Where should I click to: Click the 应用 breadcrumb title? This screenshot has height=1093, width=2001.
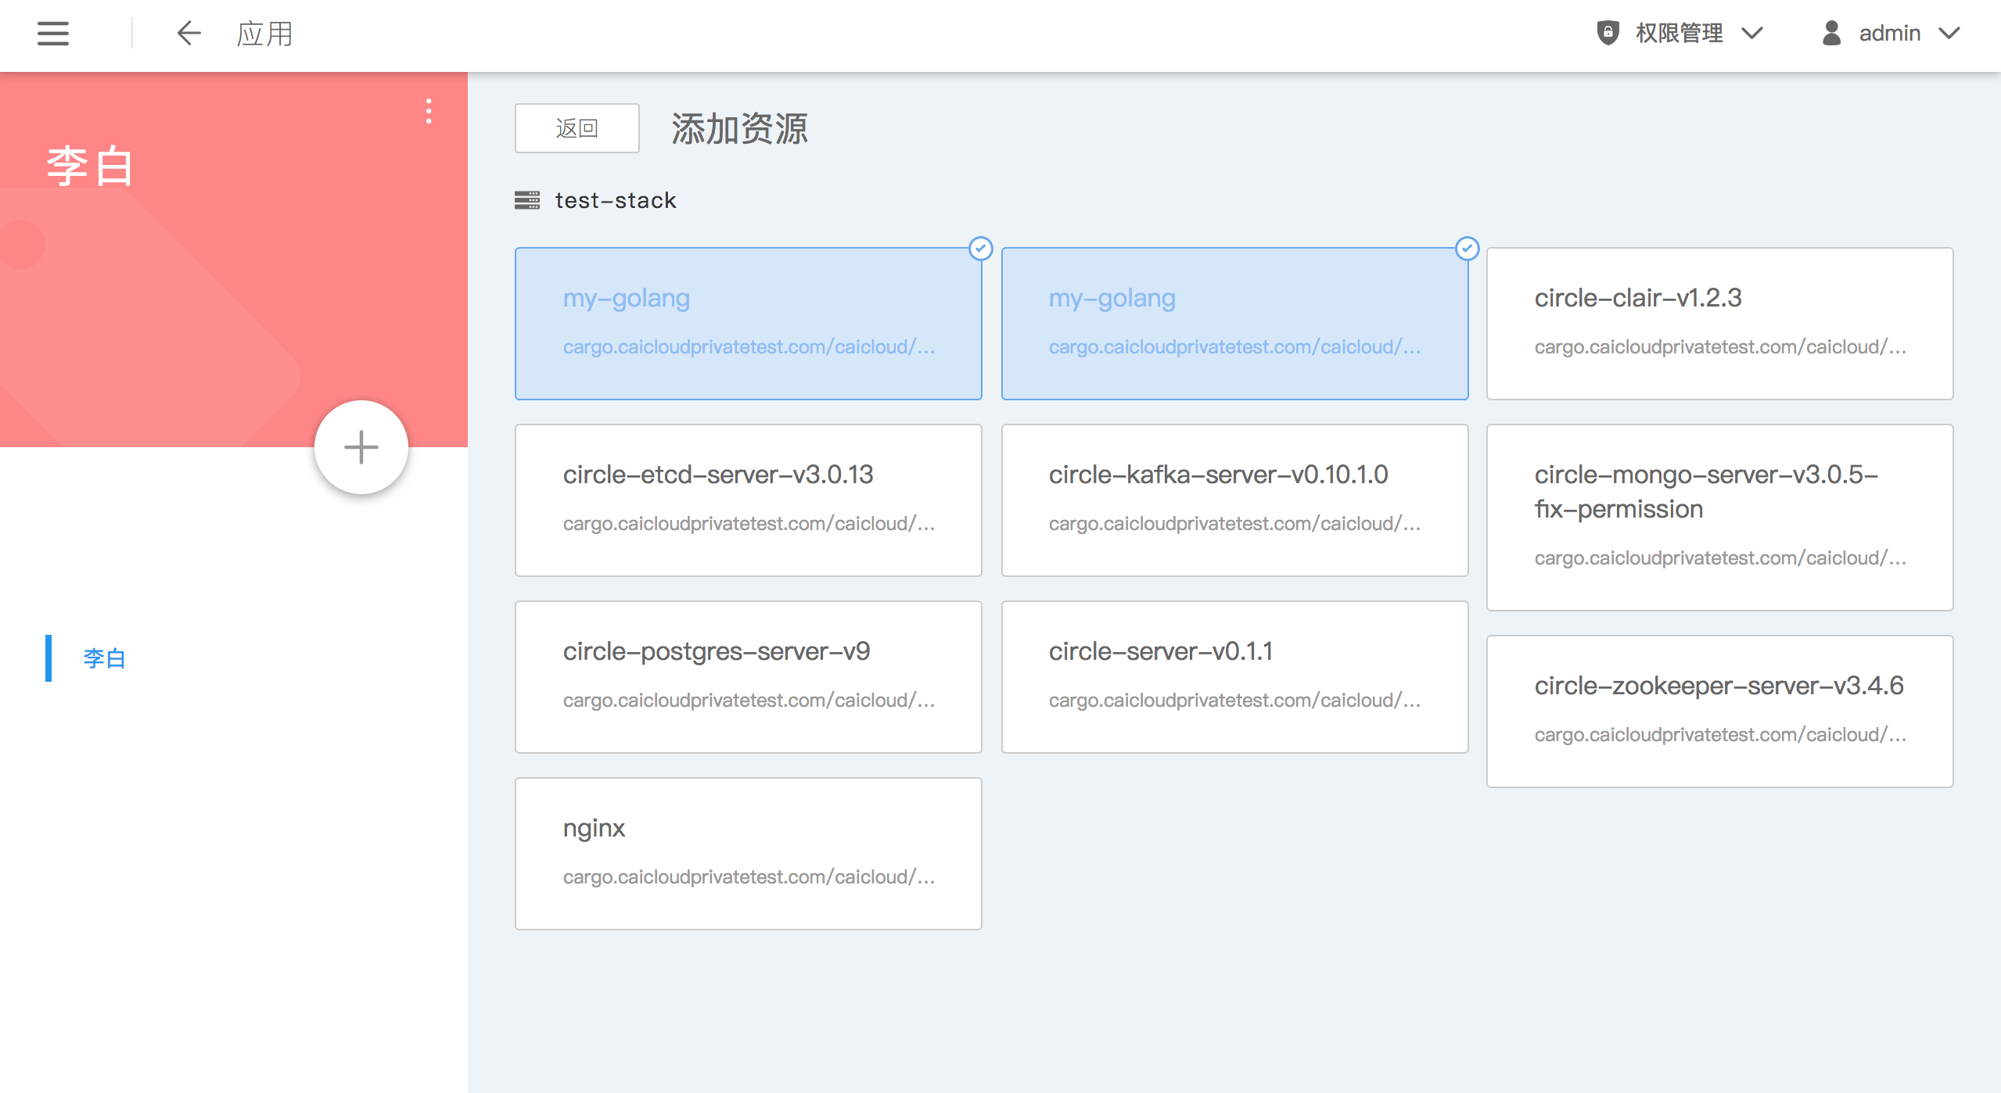point(264,34)
